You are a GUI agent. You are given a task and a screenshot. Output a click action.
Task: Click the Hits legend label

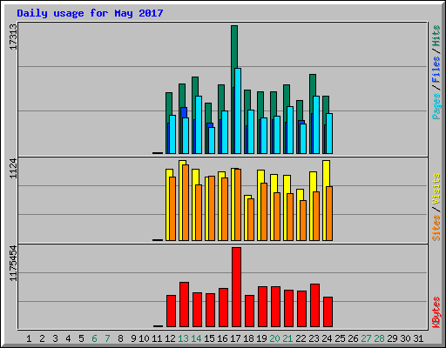coord(436,36)
